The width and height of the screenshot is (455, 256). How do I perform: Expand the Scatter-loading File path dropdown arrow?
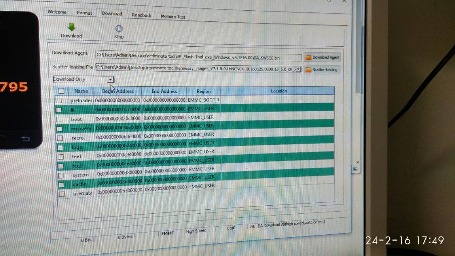[x=298, y=69]
